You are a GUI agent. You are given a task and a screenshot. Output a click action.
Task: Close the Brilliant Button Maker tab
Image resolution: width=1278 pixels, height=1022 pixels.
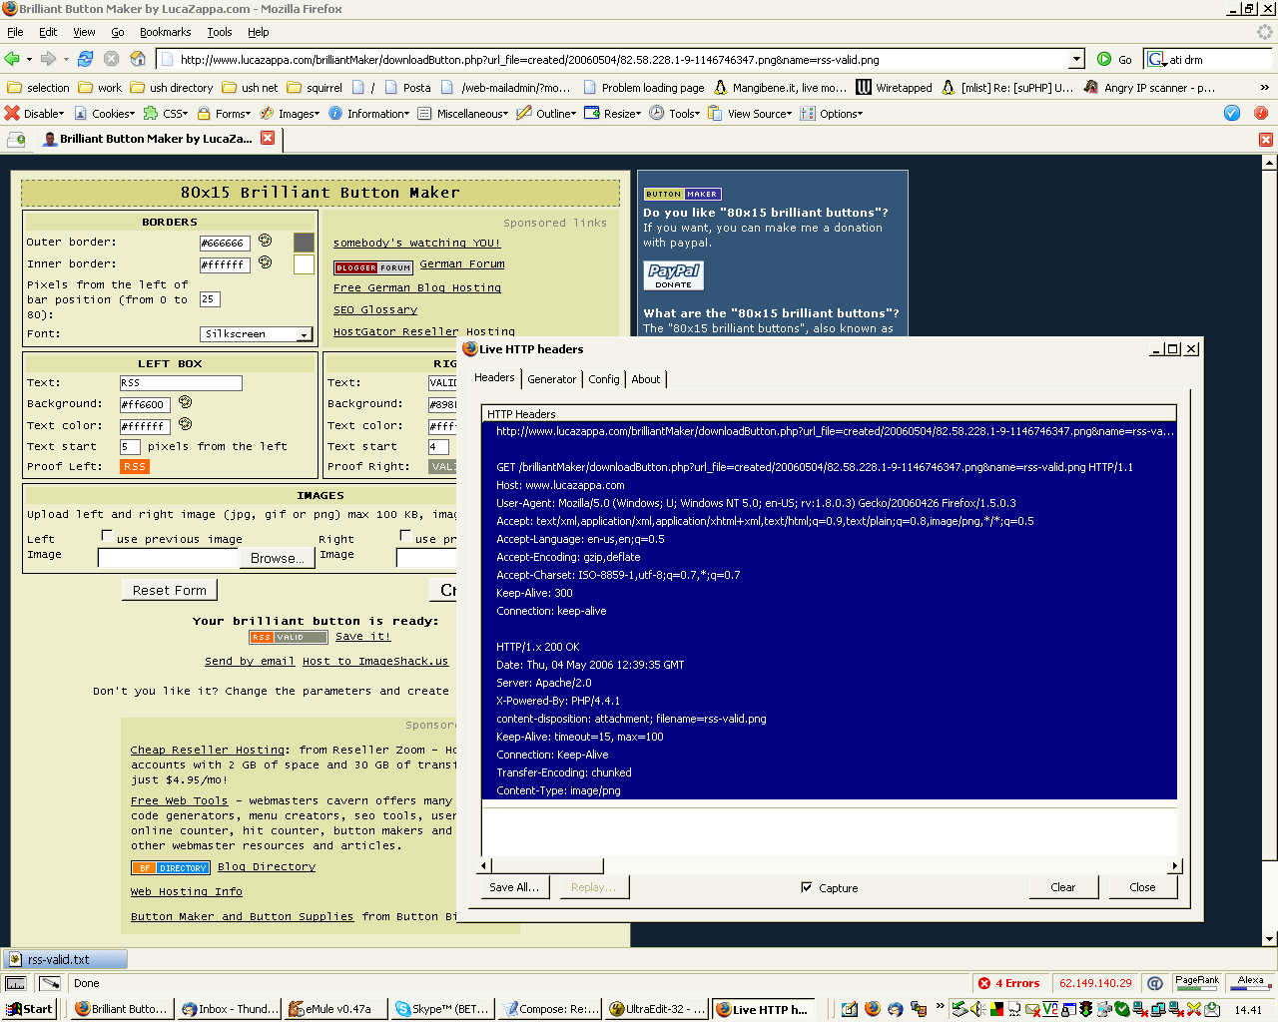tap(268, 138)
